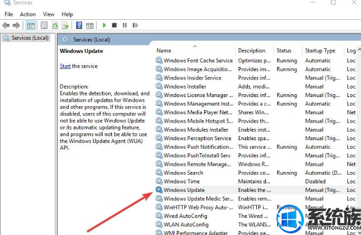Click gear icon beside Windows Font Cache Service

pos(159,60)
